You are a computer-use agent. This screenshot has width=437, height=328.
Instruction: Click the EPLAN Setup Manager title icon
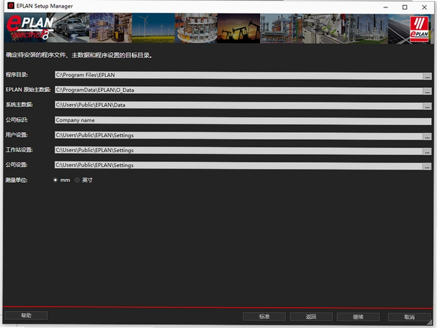[10, 6]
